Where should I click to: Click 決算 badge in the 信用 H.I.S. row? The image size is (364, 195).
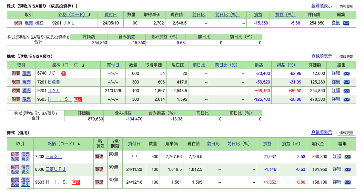click(x=75, y=182)
